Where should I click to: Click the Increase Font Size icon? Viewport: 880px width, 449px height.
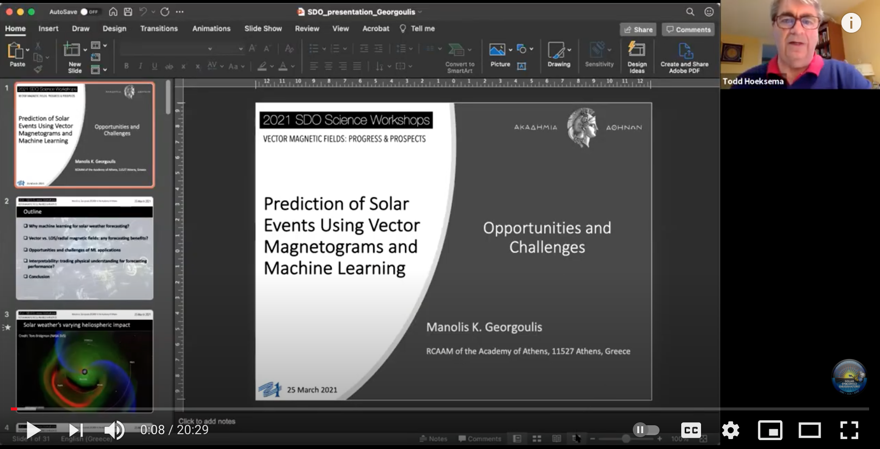point(253,48)
